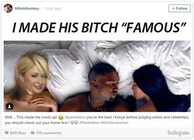Viewport: 194px width, 140px height.
Task: Open the #ParisHilton hashtag
Action: [89, 123]
